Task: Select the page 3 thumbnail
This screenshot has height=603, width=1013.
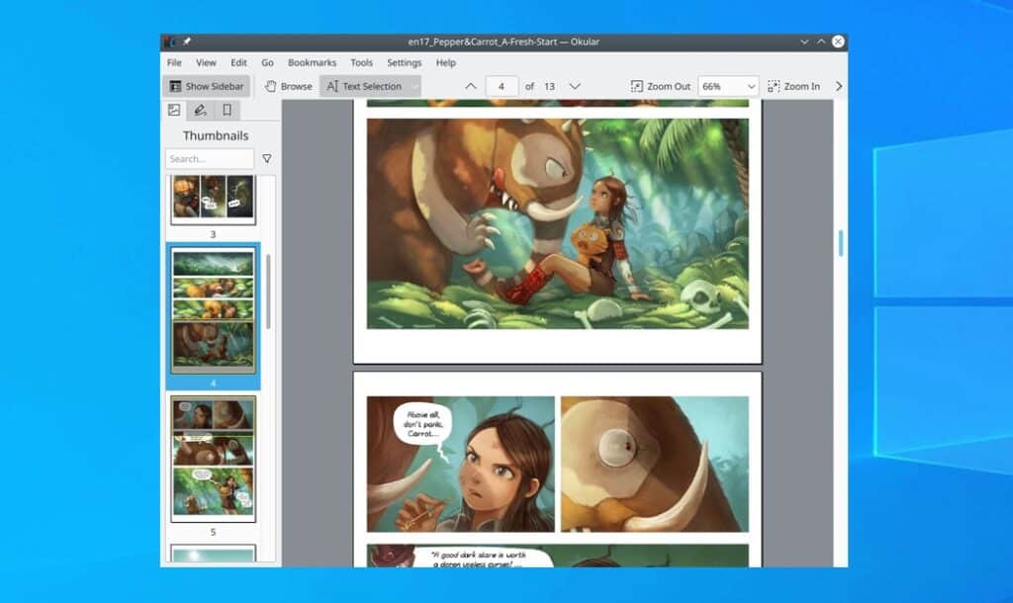Action: [213, 200]
